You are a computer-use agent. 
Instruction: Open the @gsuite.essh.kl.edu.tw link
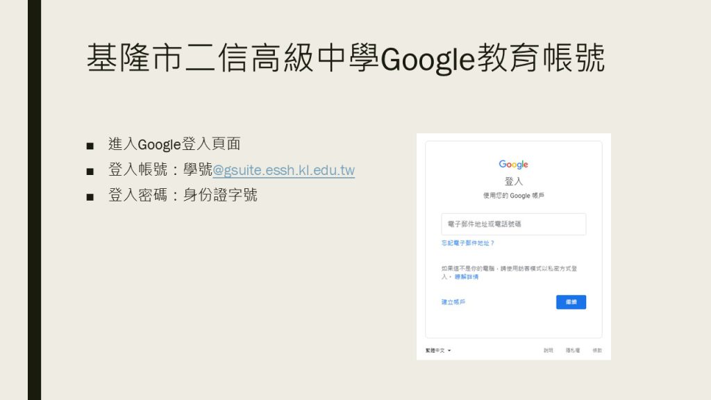(283, 170)
